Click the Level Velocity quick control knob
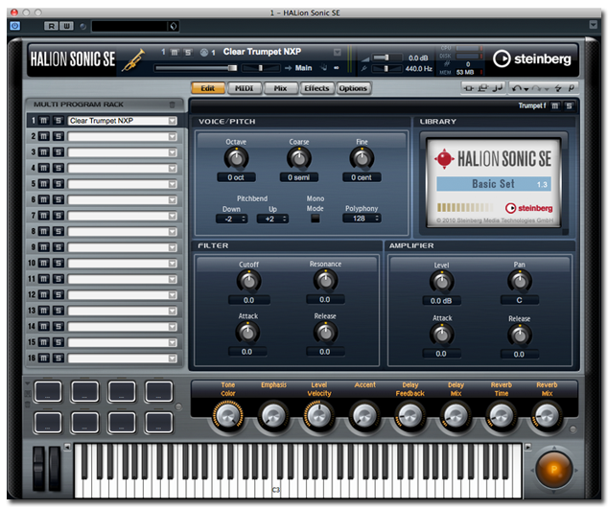The width and height of the screenshot is (608, 509). pos(319,416)
